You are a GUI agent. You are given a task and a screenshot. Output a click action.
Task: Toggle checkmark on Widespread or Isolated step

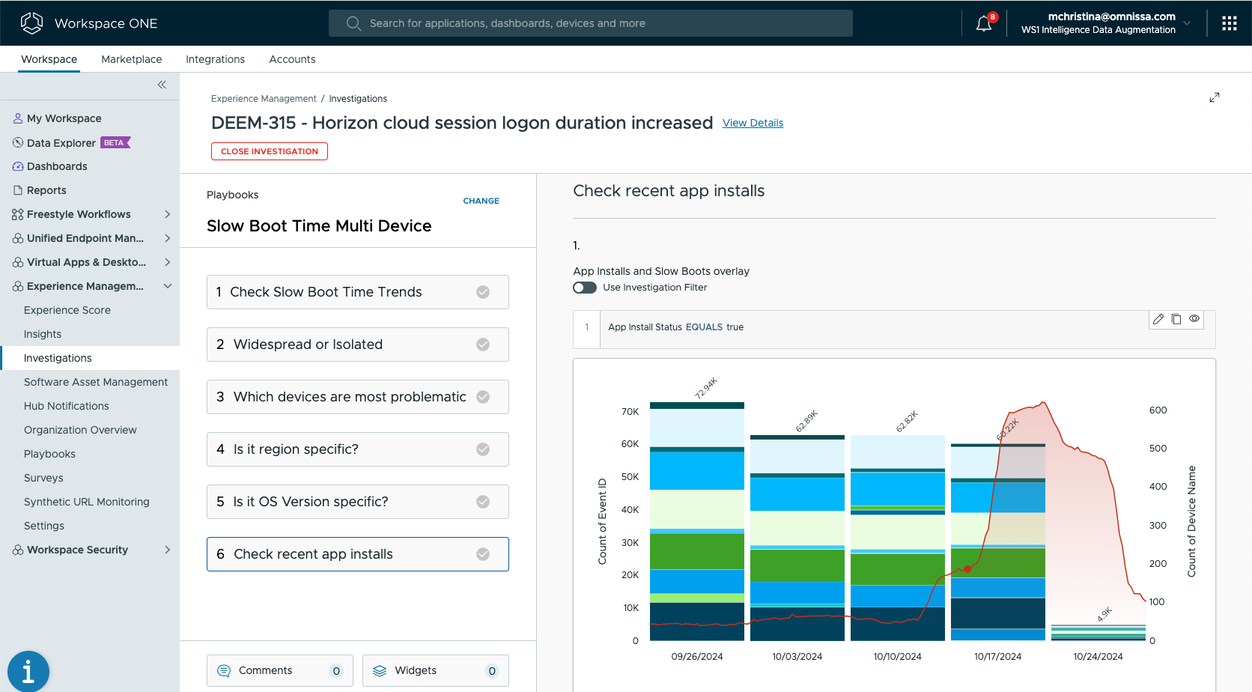tap(483, 345)
